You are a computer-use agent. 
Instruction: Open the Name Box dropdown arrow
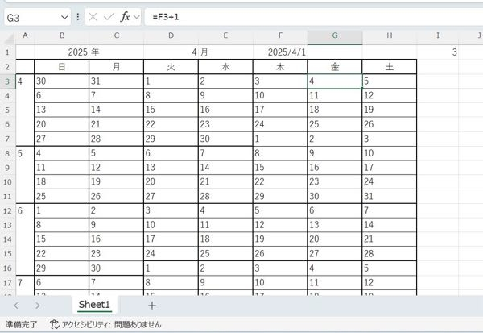click(64, 17)
